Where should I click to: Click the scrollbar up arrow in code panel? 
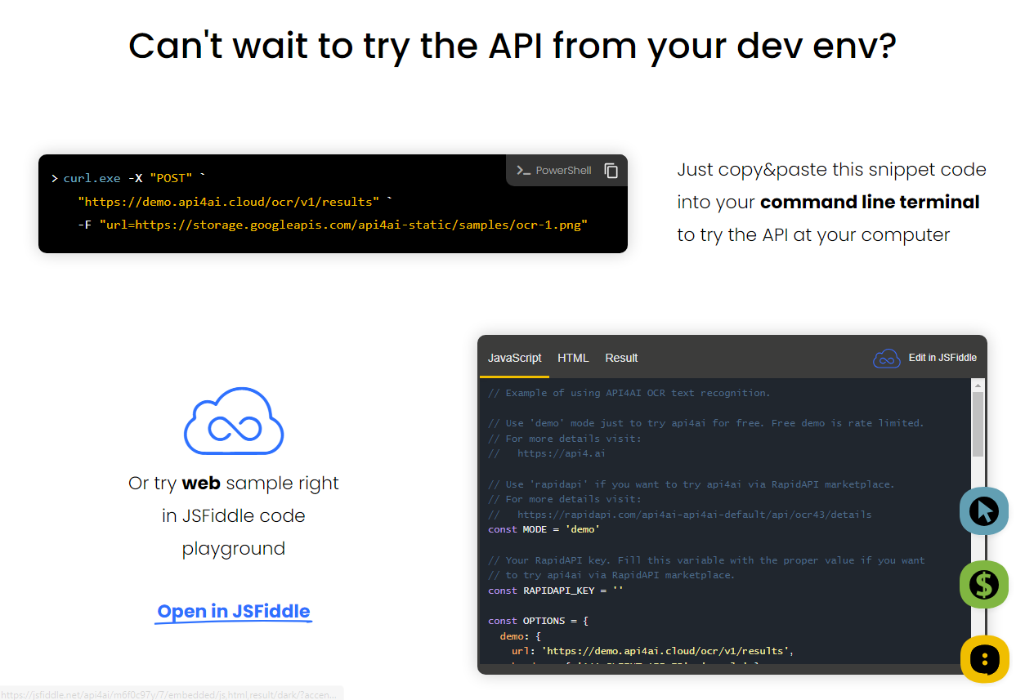pos(978,384)
